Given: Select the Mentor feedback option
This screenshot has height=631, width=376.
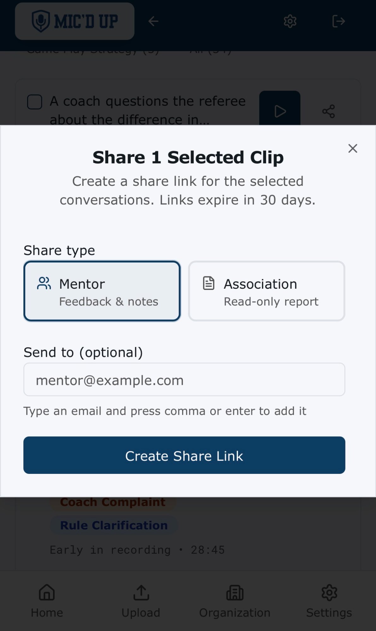Looking at the screenshot, I should (102, 290).
